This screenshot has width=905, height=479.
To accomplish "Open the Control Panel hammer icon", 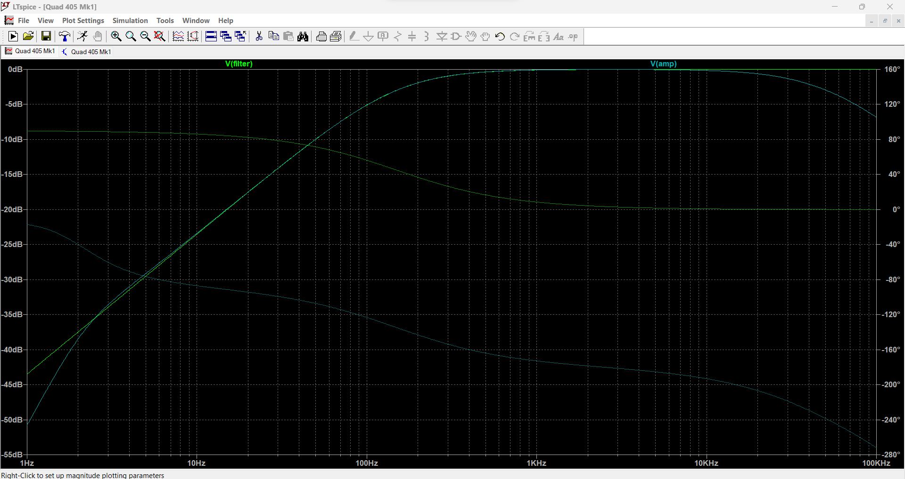I will click(65, 36).
